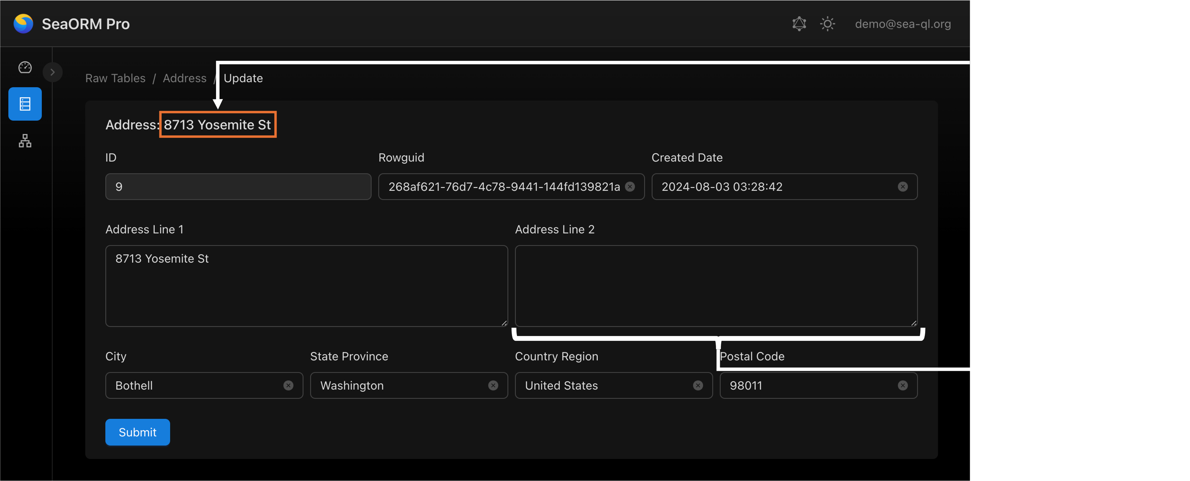
Task: Clear the State Province Washington value
Action: point(493,386)
